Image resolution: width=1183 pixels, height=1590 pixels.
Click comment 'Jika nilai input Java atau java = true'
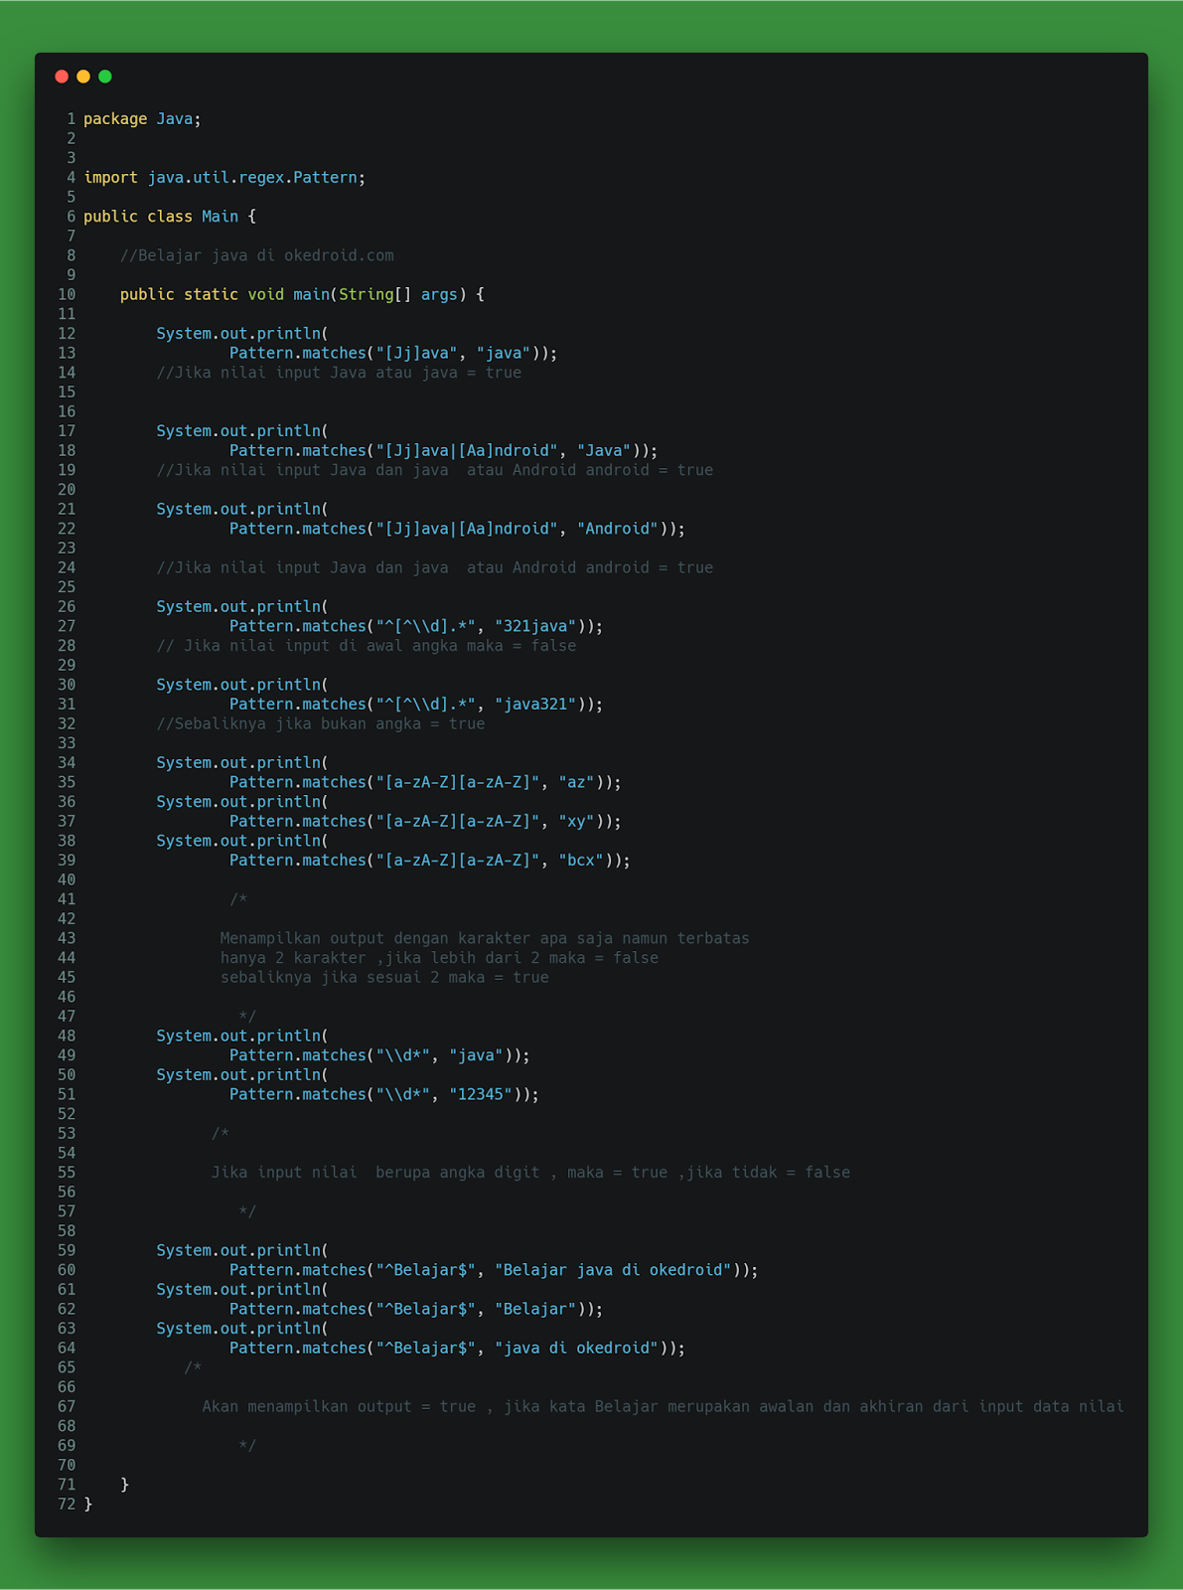(x=339, y=373)
